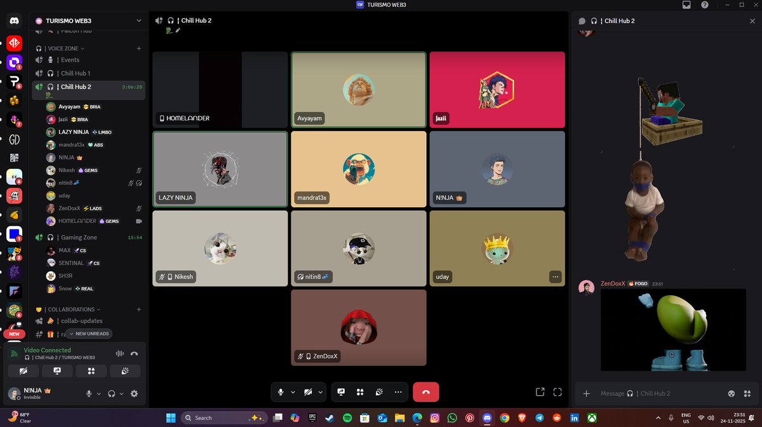Add attachment with plus in message box
The width and height of the screenshot is (762, 427).
click(x=587, y=393)
